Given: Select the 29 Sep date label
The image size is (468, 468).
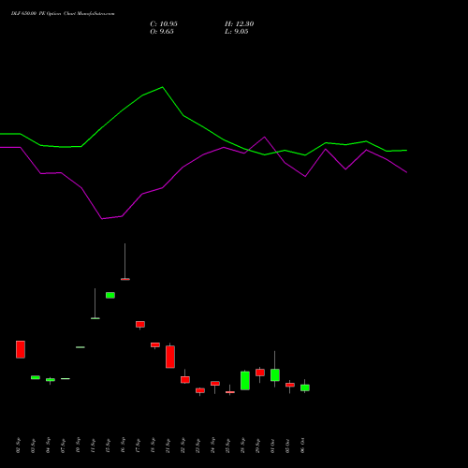Looking at the screenshot, I should 257,446.
